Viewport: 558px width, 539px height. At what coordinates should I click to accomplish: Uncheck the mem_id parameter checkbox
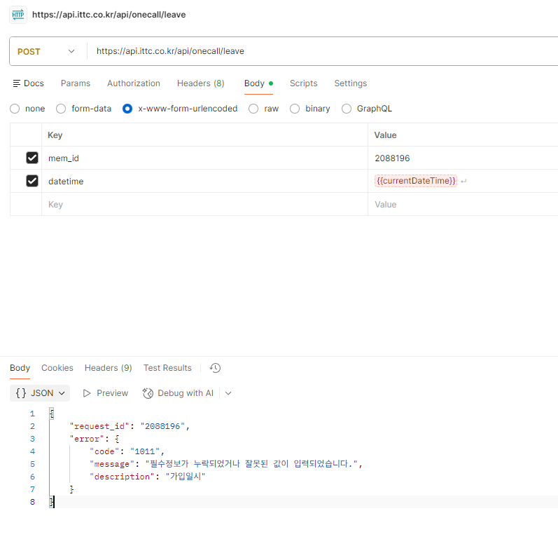32,158
